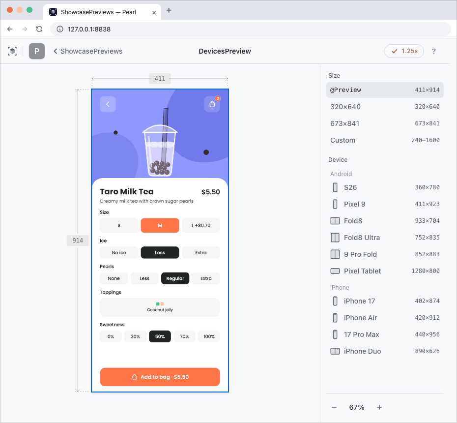Set sweetness to 30%
The height and width of the screenshot is (423, 457).
(x=135, y=336)
